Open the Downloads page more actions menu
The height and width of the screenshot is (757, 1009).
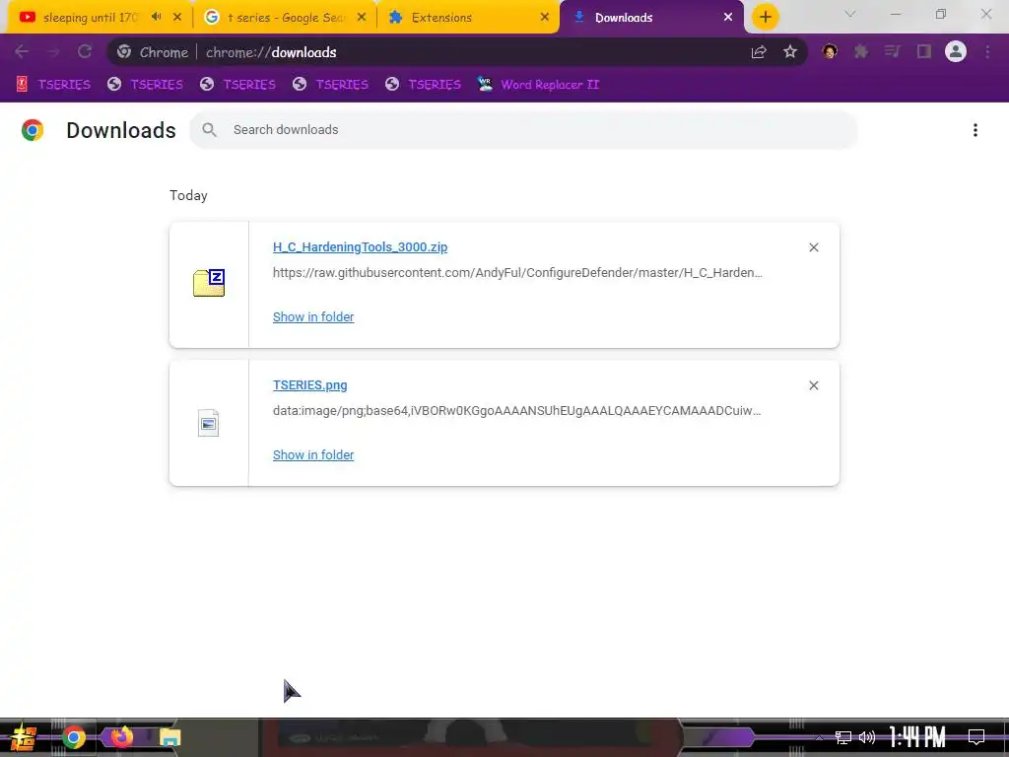tap(975, 130)
